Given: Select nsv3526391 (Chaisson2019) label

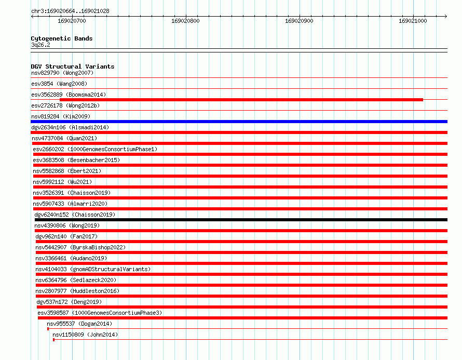Looking at the screenshot, I should (72, 193).
